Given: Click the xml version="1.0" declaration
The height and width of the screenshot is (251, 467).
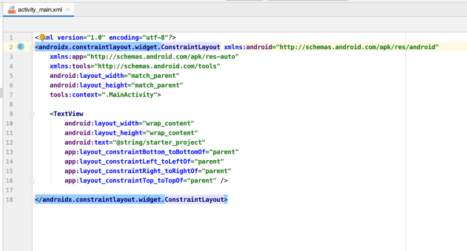Looking at the screenshot, I should point(70,38).
